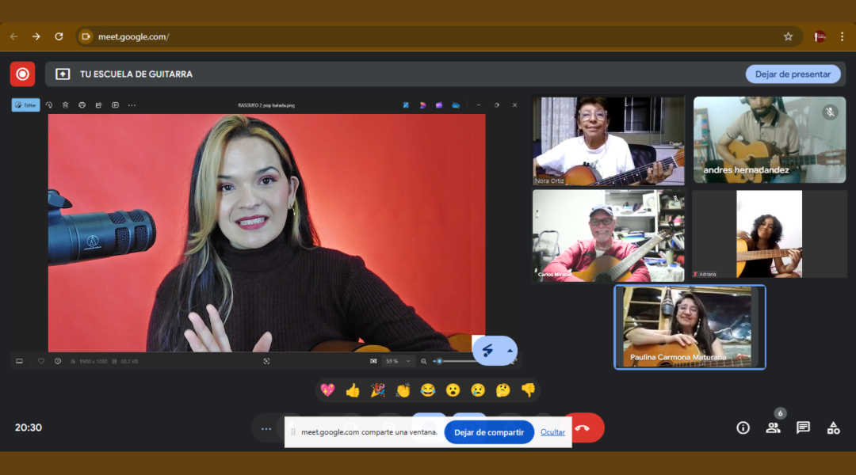The width and height of the screenshot is (856, 475).
Task: Select Adriana video tile
Action: pyautogui.click(x=770, y=234)
